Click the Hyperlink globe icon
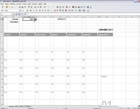This screenshot has width=140, height=109. click(x=58, y=7)
